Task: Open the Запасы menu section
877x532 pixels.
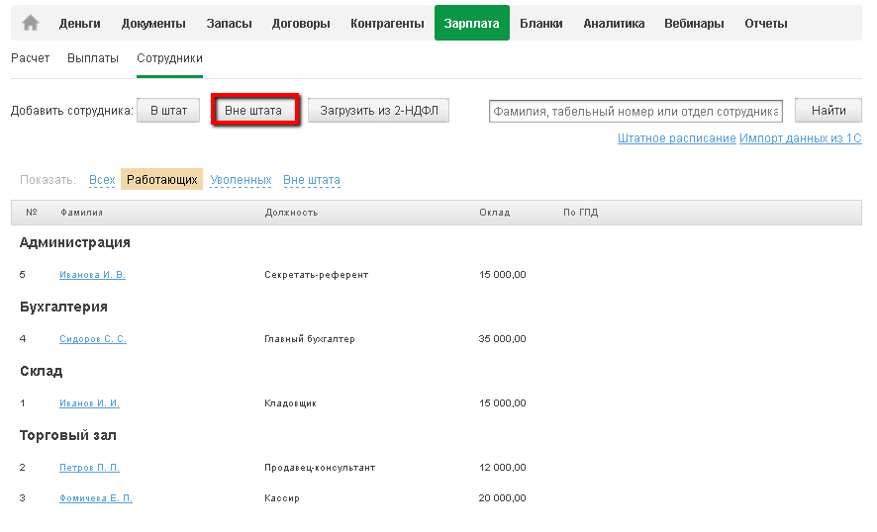Action: (x=229, y=24)
